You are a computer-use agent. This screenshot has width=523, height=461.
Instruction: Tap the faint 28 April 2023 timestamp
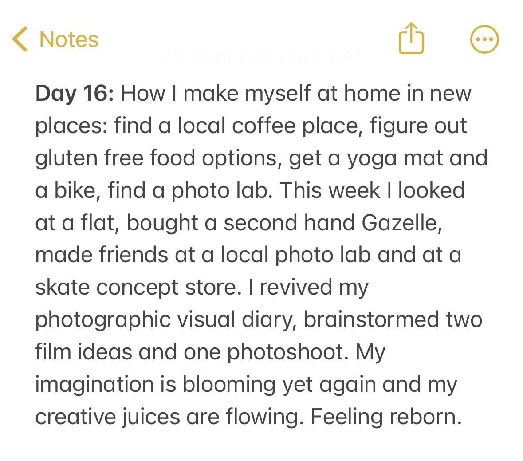(x=262, y=57)
